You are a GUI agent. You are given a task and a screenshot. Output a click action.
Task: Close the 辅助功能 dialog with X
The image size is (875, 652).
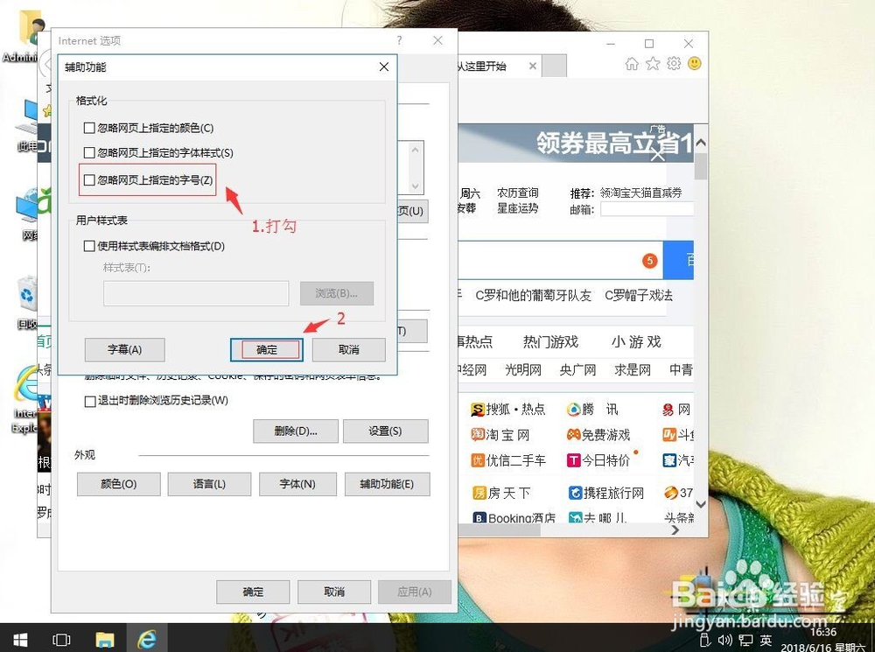[384, 67]
